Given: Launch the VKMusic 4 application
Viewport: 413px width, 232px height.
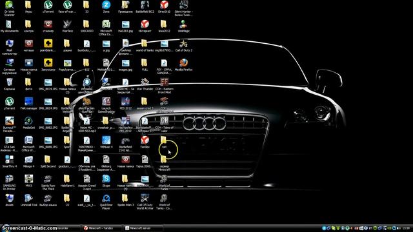Looking at the screenshot, I should click(106, 142).
